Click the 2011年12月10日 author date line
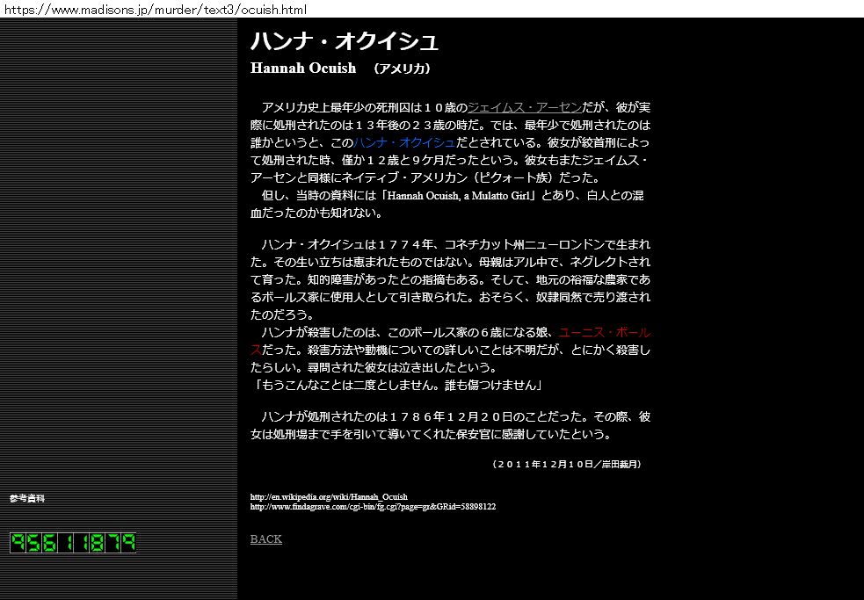This screenshot has height=600, width=864. pyautogui.click(x=567, y=464)
